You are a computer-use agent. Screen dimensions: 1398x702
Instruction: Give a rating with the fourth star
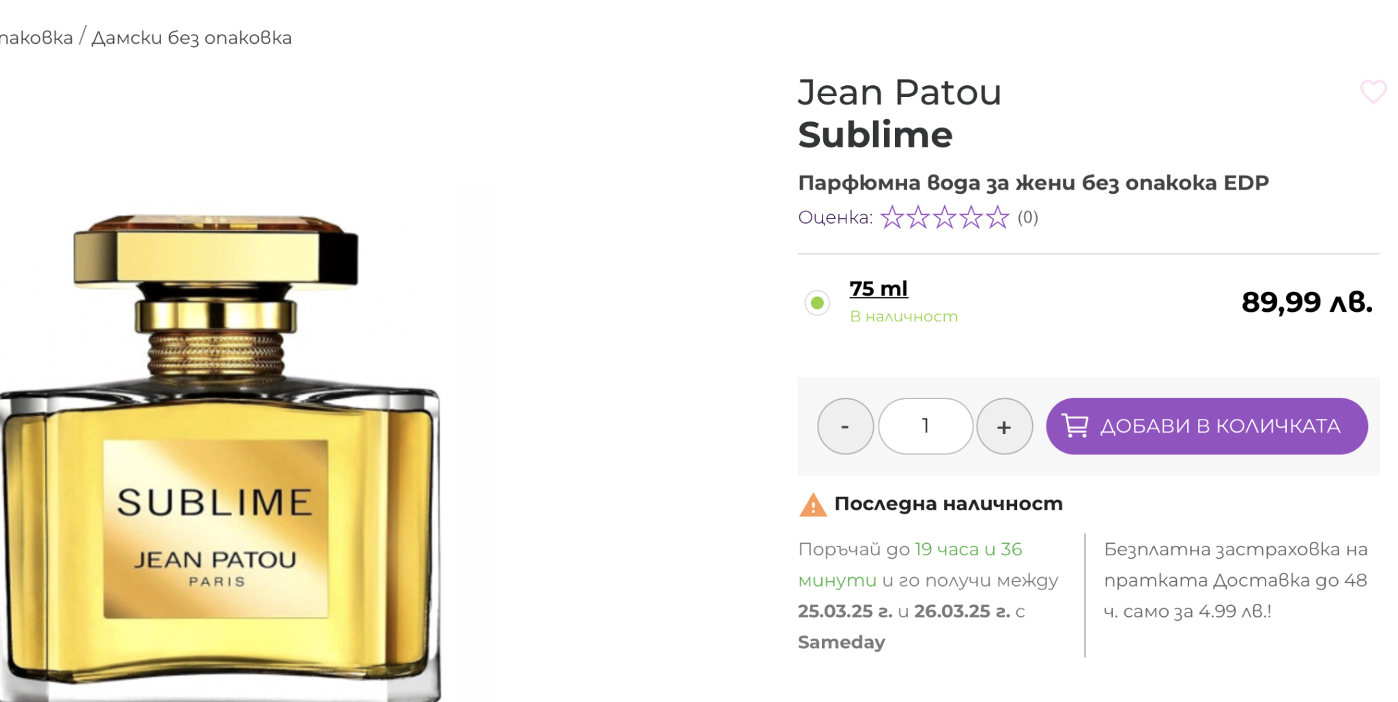point(971,218)
